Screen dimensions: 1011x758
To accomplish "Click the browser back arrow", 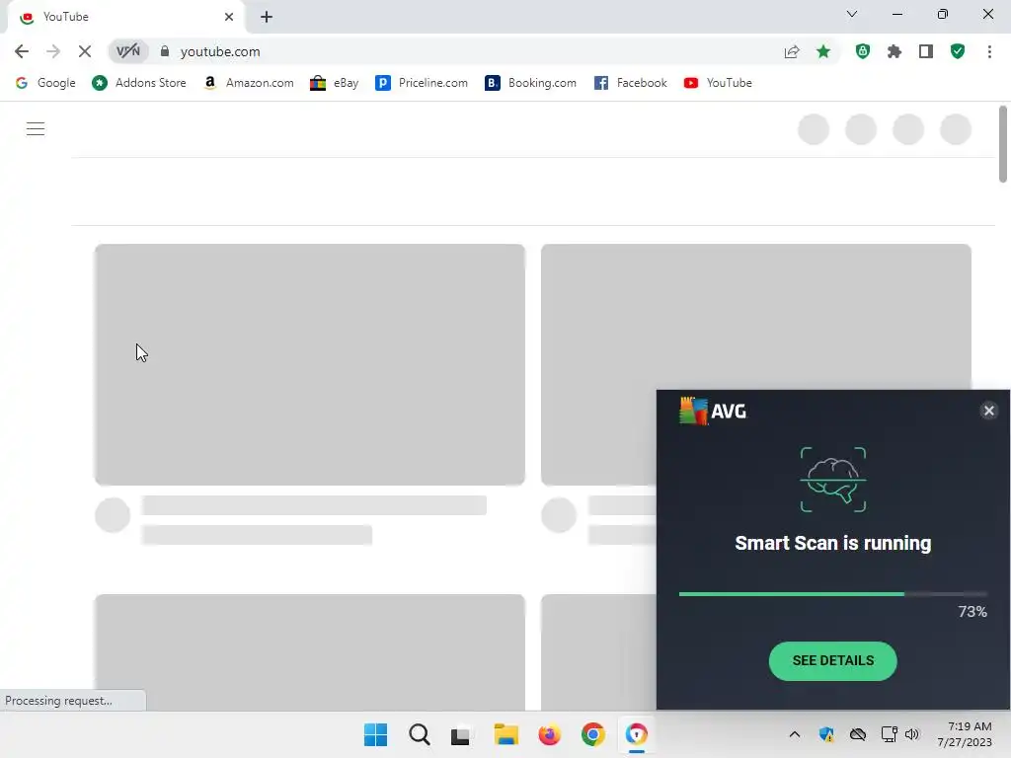I will 22,51.
